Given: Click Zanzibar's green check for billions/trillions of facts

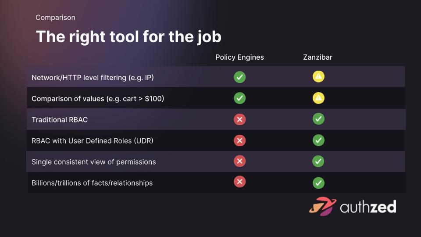Looking at the screenshot, I should pos(318,183).
